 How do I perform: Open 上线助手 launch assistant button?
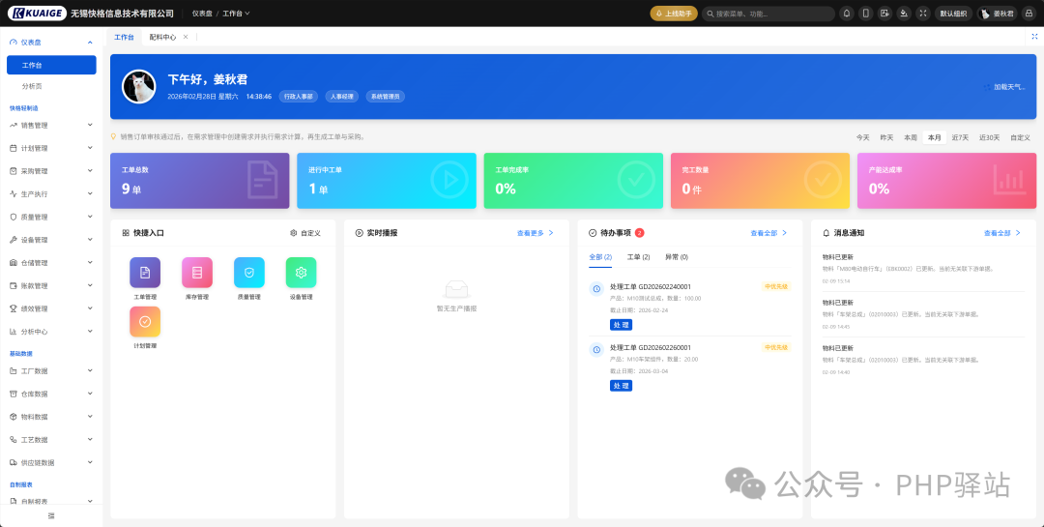click(x=673, y=14)
